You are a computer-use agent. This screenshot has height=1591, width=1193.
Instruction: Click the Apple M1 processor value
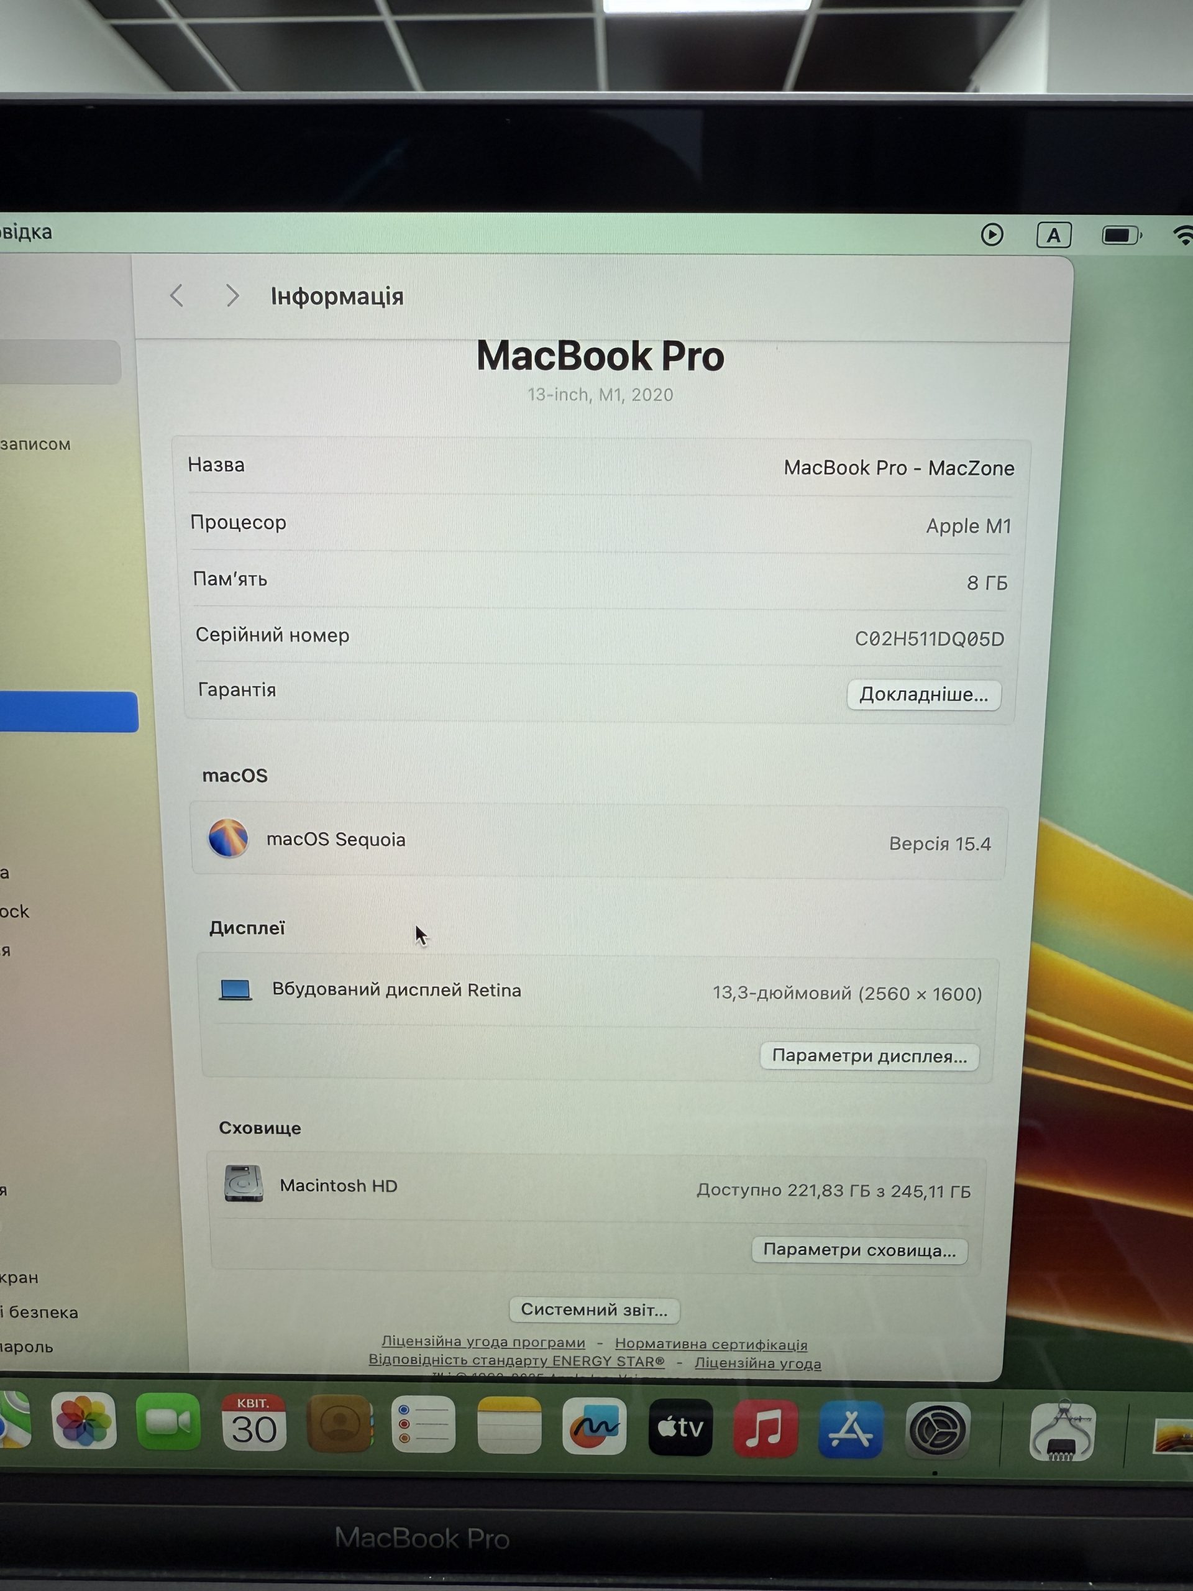pyautogui.click(x=969, y=526)
